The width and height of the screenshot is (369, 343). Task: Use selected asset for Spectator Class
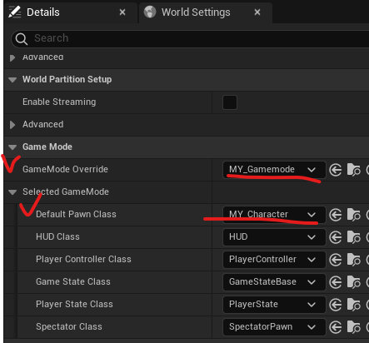pos(336,327)
